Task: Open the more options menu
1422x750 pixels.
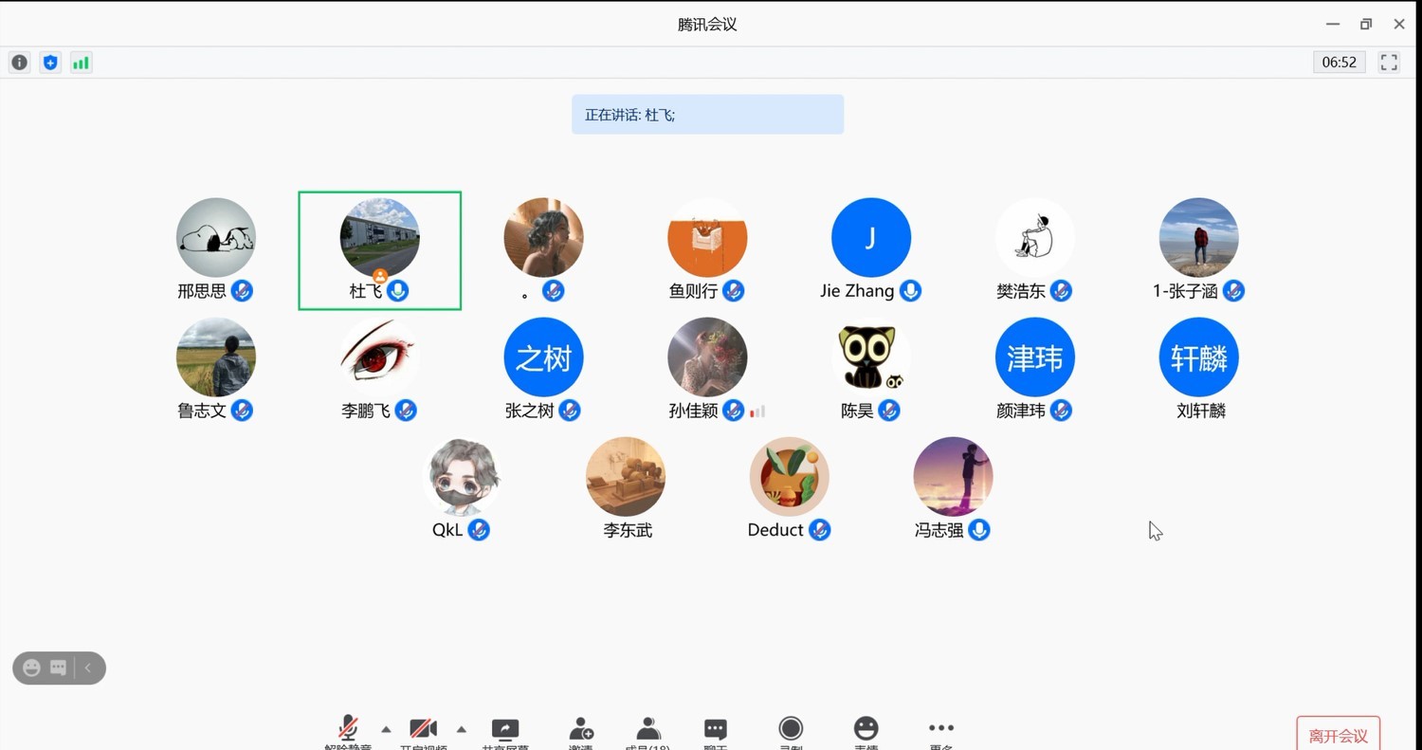Action: pyautogui.click(x=940, y=730)
